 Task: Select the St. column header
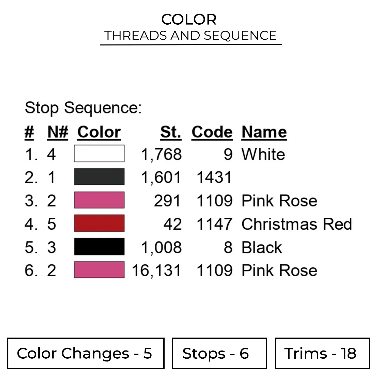tap(171, 132)
